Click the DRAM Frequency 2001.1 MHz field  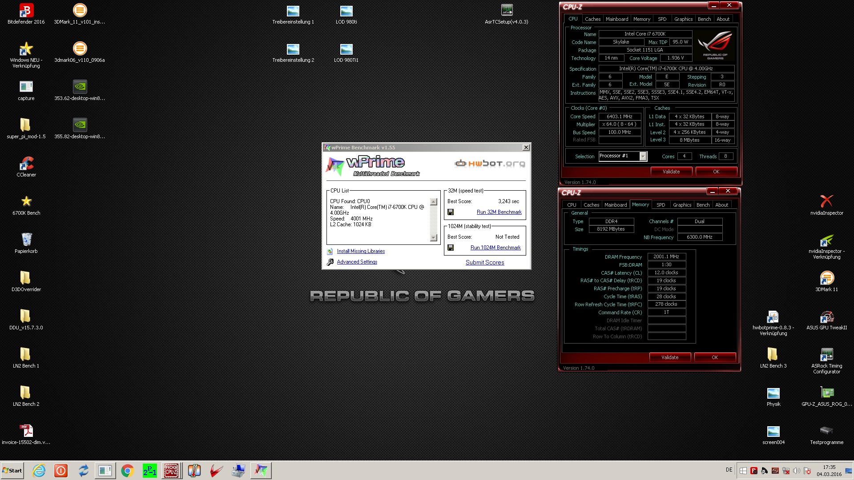666,257
